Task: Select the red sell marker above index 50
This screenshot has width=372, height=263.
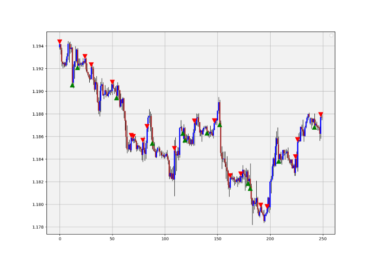Action: (112, 82)
